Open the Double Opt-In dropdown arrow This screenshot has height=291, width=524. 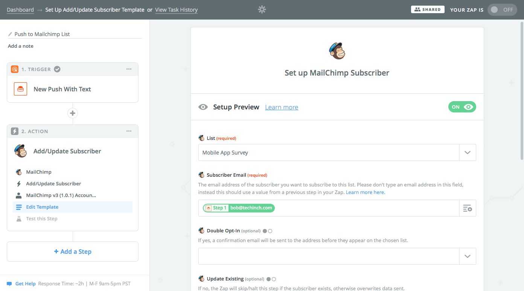[468, 256]
